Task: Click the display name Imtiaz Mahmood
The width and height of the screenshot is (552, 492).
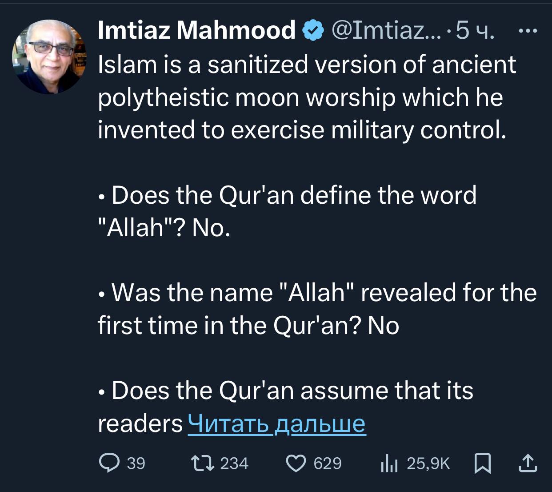Action: 196,30
